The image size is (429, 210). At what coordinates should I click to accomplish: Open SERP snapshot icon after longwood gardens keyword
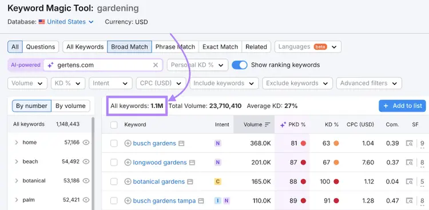click(192, 163)
